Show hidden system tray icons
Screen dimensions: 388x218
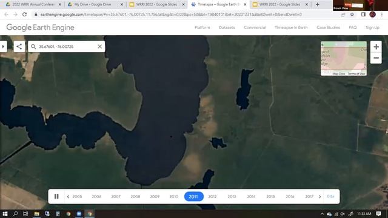pos(322,214)
